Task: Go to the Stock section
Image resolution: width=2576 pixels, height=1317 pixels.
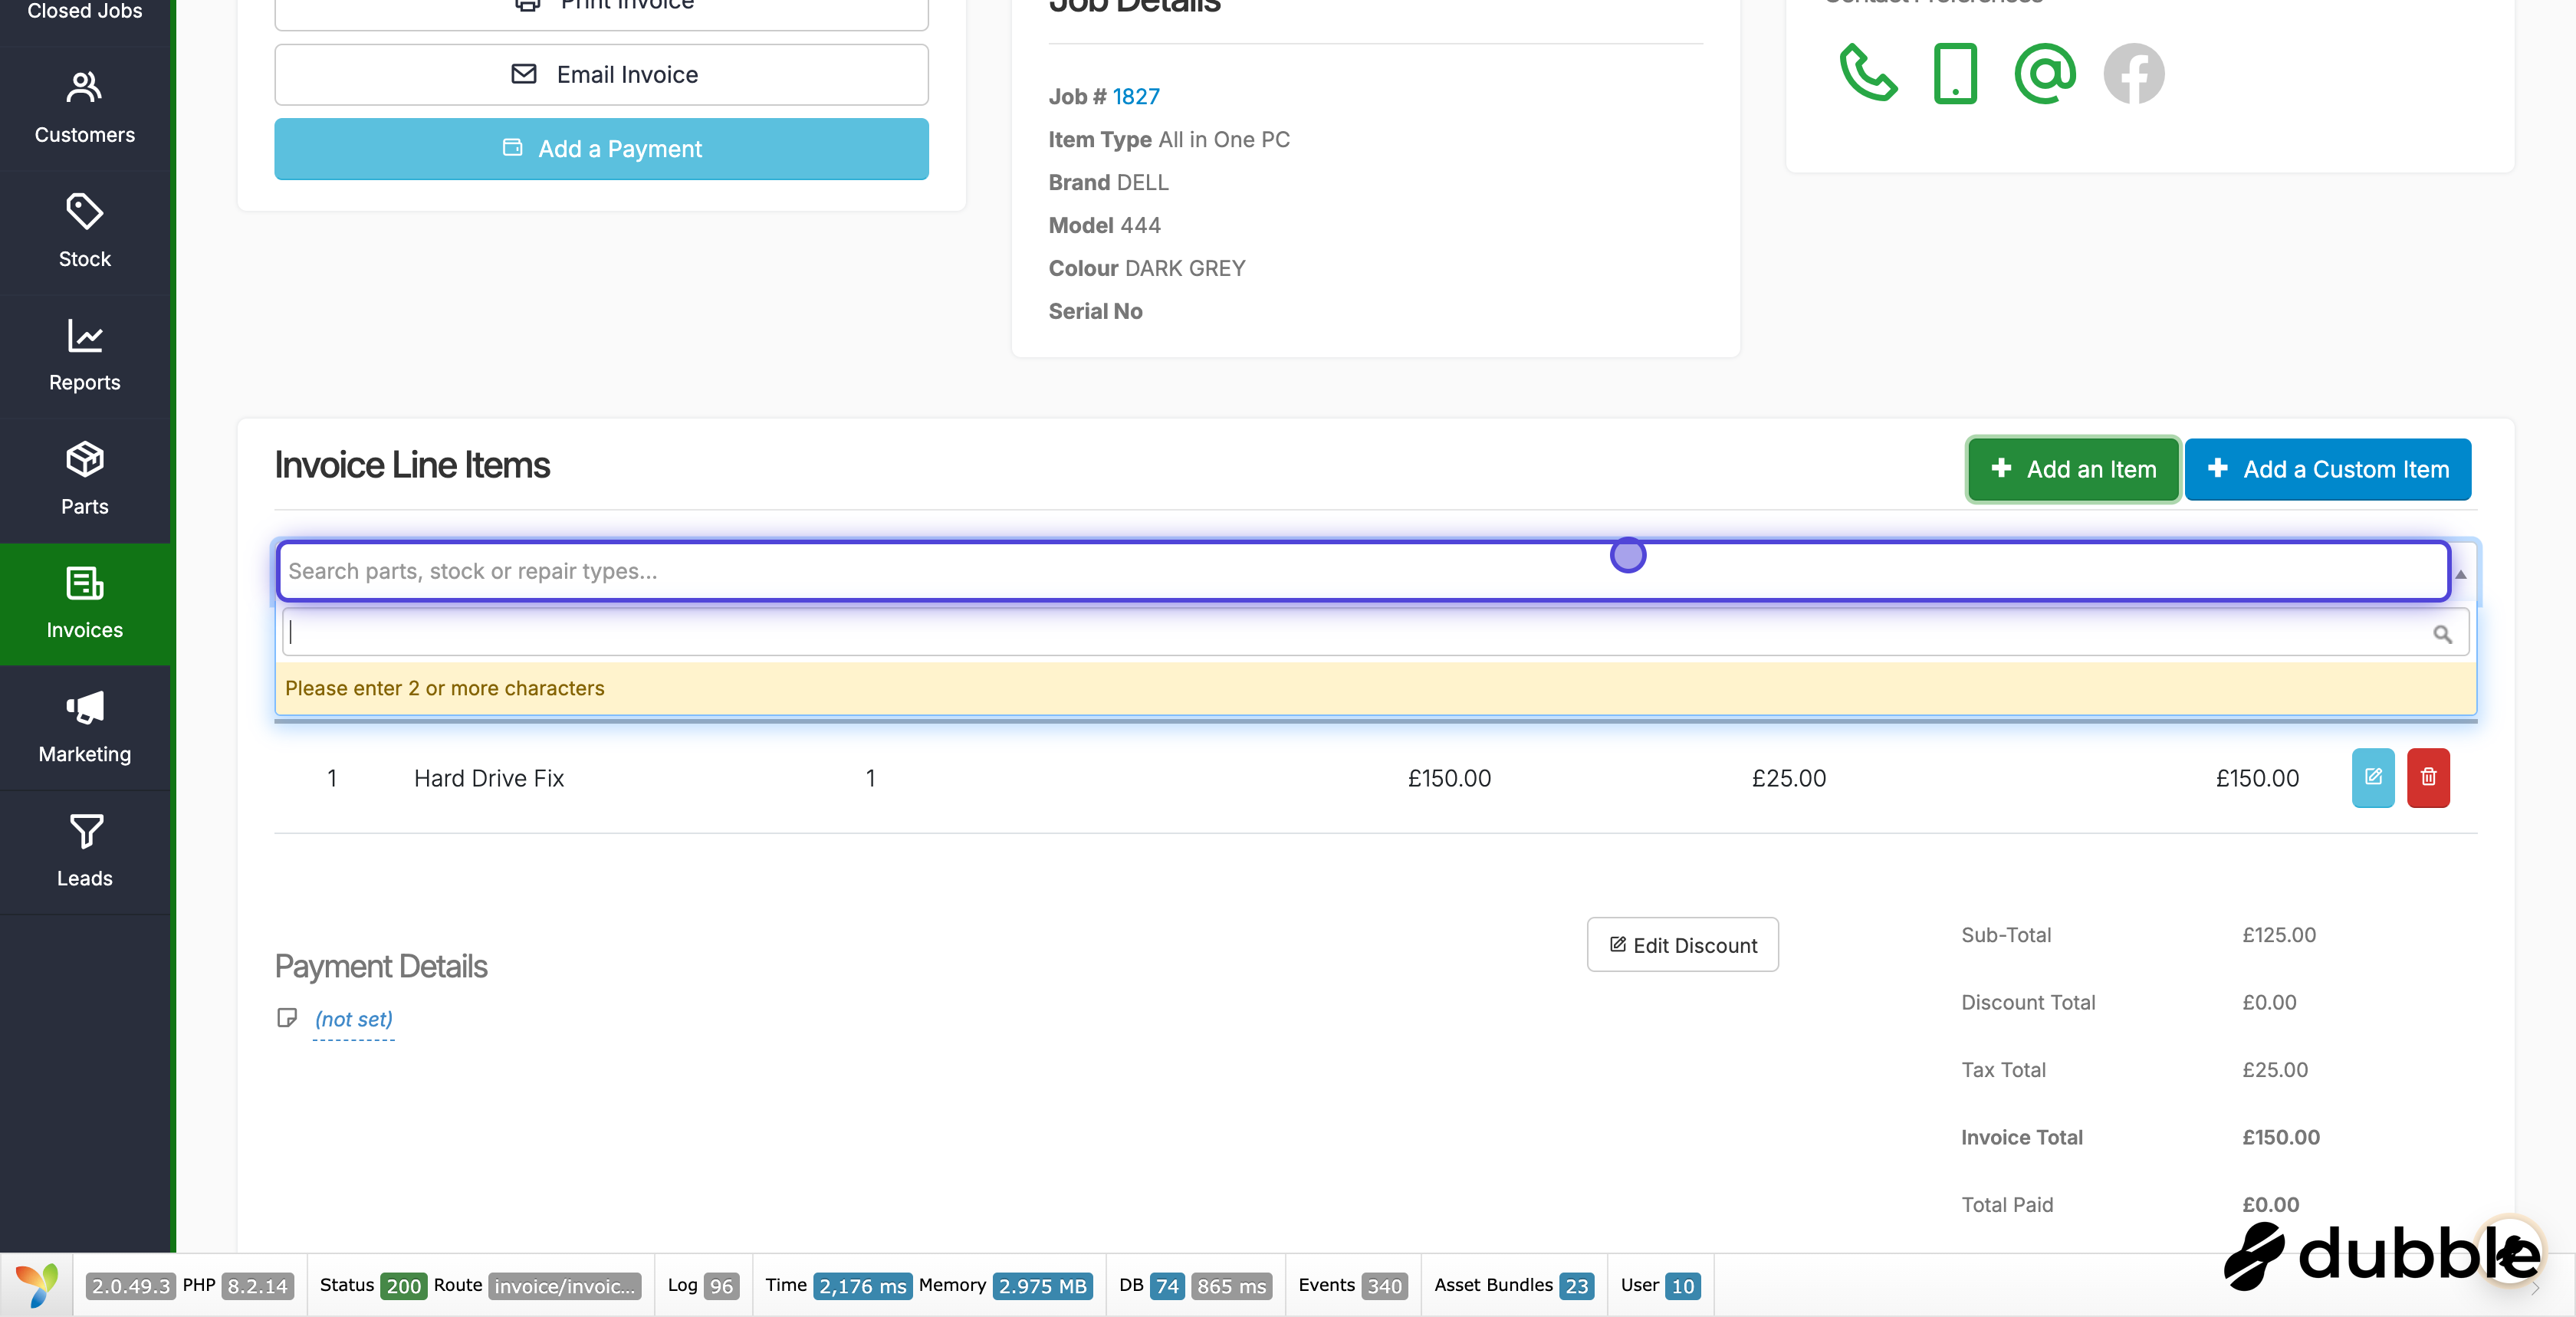Action: (x=85, y=231)
